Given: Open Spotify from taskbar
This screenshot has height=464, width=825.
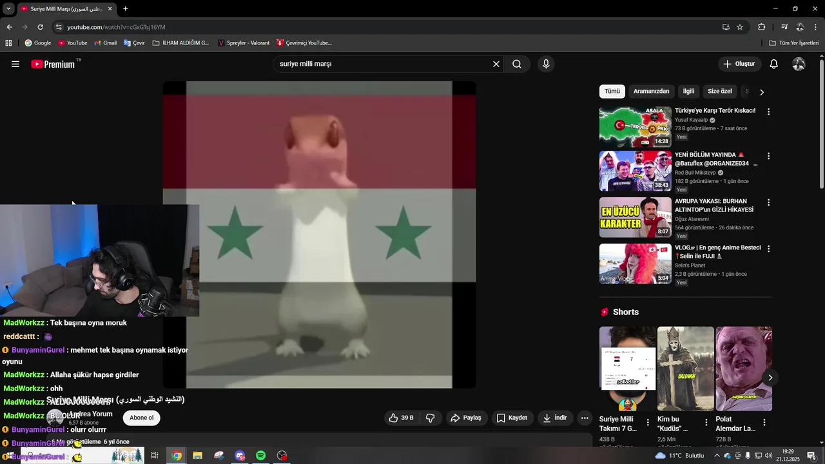Looking at the screenshot, I should click(x=260, y=456).
